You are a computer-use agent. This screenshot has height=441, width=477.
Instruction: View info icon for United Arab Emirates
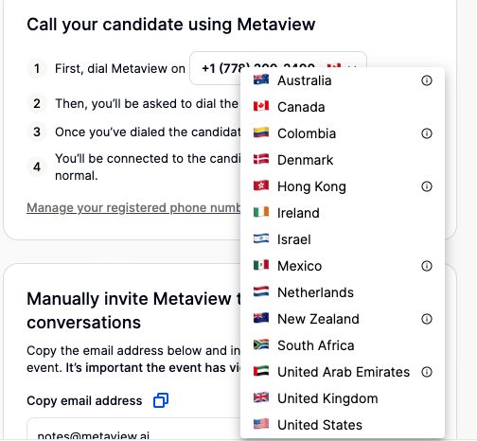[x=427, y=372]
